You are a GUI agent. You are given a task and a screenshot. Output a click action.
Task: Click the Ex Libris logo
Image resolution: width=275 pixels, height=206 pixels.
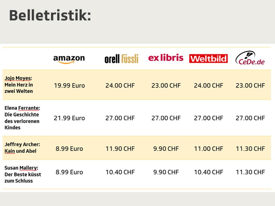click(x=166, y=58)
